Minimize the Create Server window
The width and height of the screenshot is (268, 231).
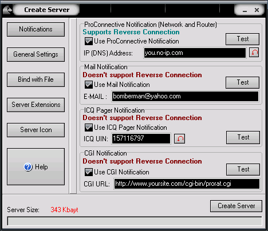(x=245, y=10)
